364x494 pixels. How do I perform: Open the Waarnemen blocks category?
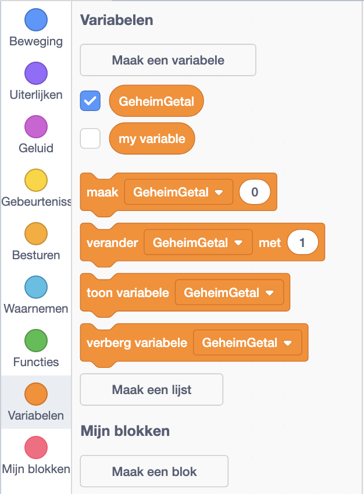(x=35, y=287)
